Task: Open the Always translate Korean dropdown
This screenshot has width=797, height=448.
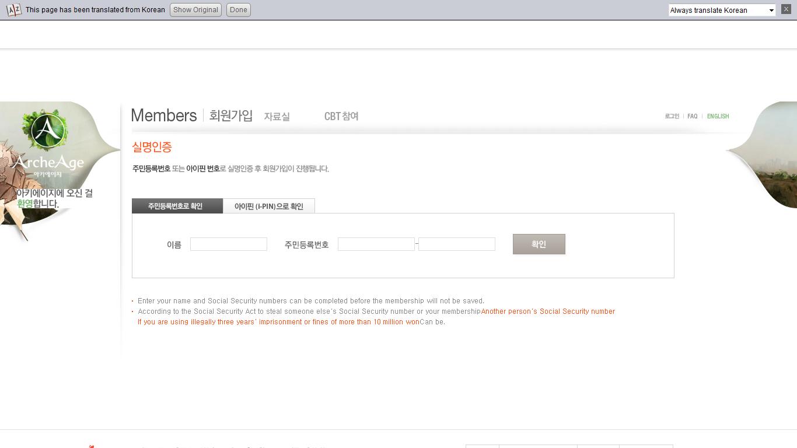Action: (x=722, y=10)
